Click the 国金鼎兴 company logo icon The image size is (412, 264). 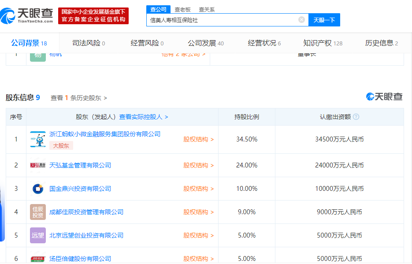(38, 189)
